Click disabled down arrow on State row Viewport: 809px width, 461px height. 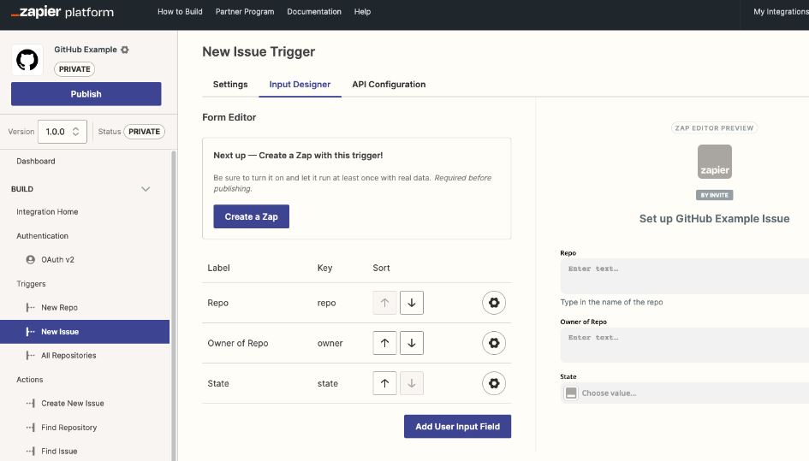click(411, 383)
